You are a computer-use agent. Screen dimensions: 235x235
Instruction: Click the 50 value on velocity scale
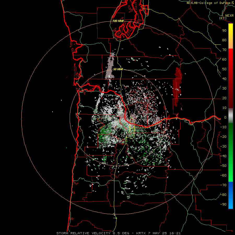click(x=224, y=69)
